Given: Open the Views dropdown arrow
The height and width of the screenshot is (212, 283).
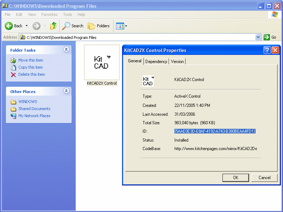Looking at the screenshot, I should [x=126, y=26].
